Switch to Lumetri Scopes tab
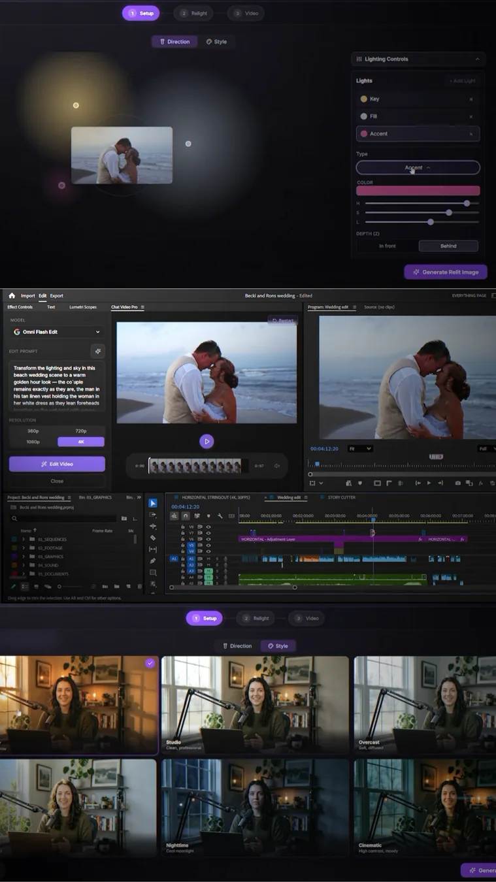 coord(82,307)
